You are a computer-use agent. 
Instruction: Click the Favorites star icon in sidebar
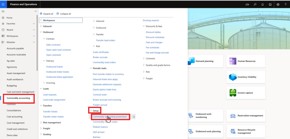coord(3,24)
